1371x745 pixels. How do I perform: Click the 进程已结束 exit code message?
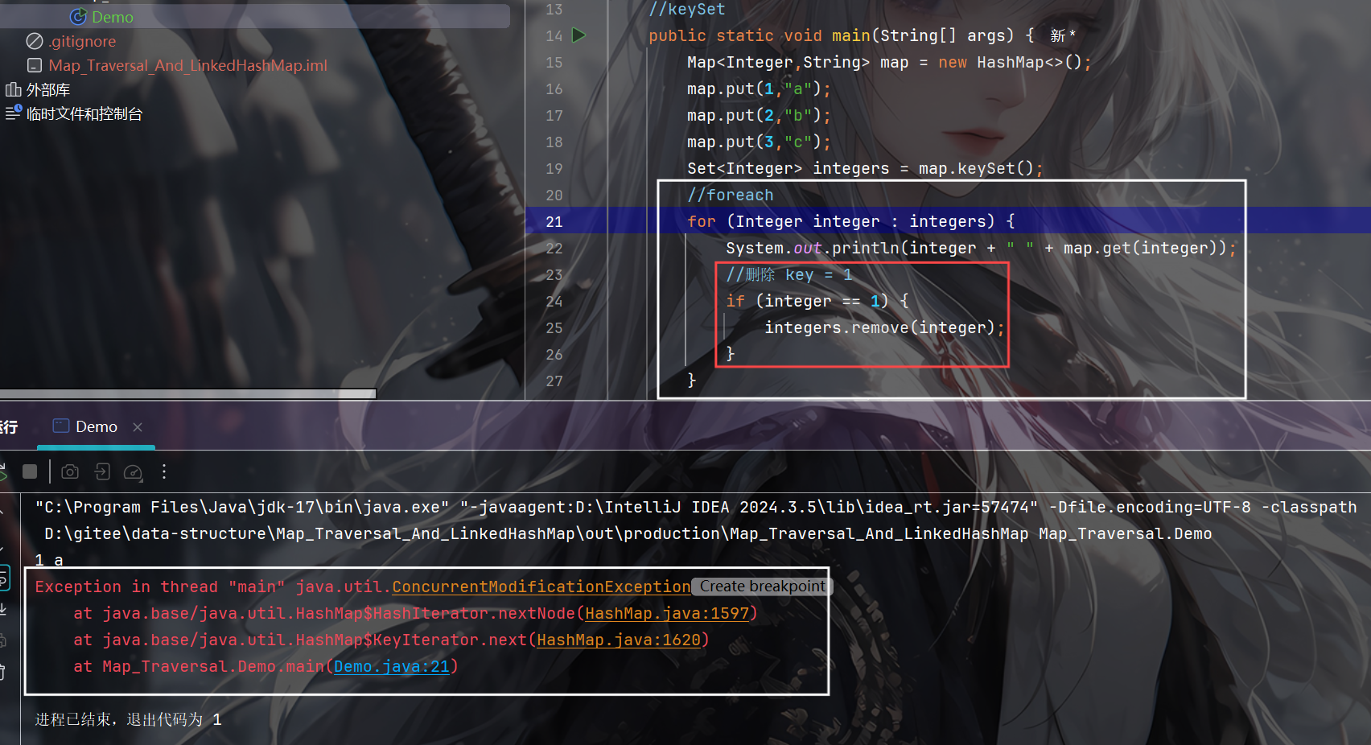pyautogui.click(x=128, y=719)
